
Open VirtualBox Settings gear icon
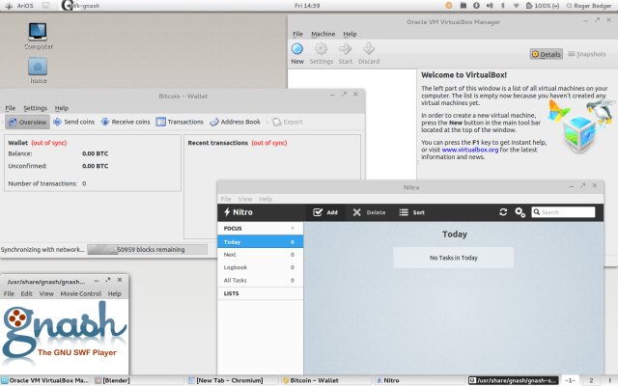tap(321, 49)
